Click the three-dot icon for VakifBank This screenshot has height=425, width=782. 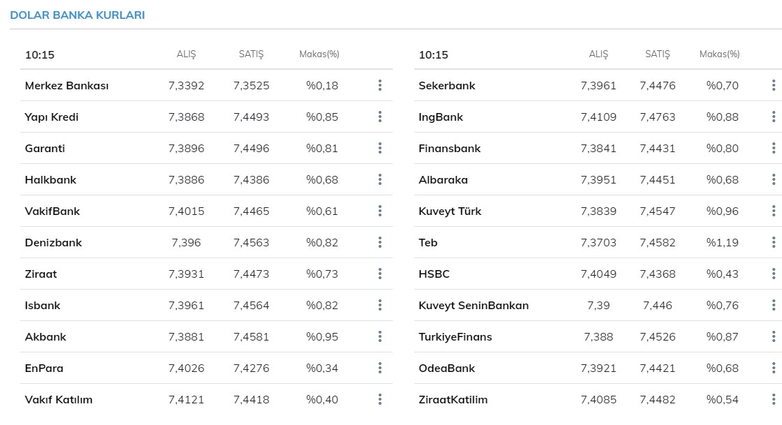379,211
